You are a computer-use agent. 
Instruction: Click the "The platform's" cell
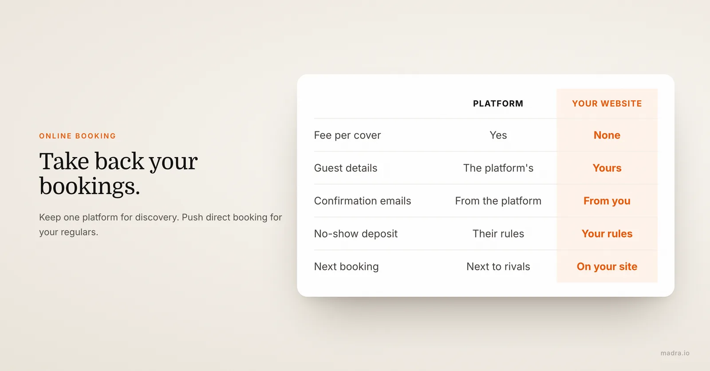pyautogui.click(x=498, y=168)
